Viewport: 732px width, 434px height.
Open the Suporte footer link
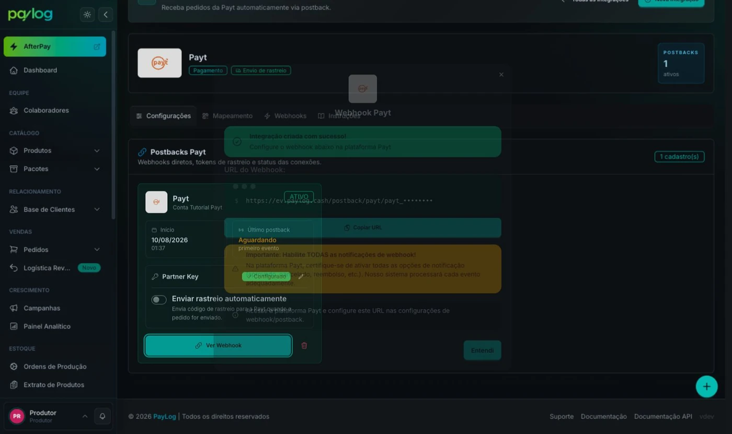[562, 416]
